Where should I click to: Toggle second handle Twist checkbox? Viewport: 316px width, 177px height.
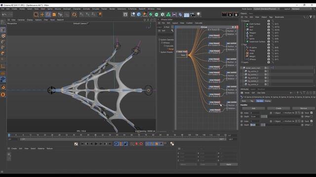[312, 121]
